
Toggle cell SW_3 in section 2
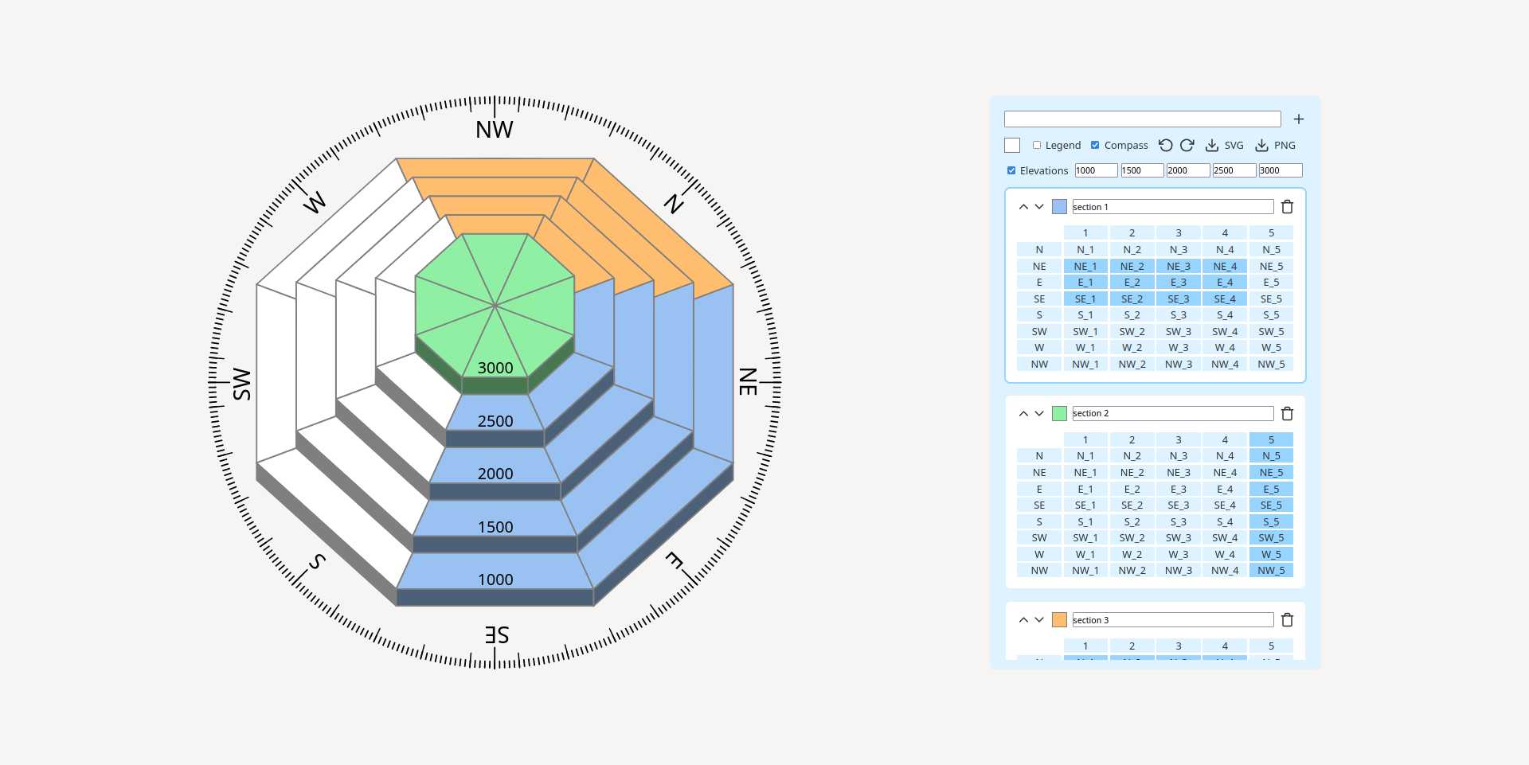pos(1179,538)
